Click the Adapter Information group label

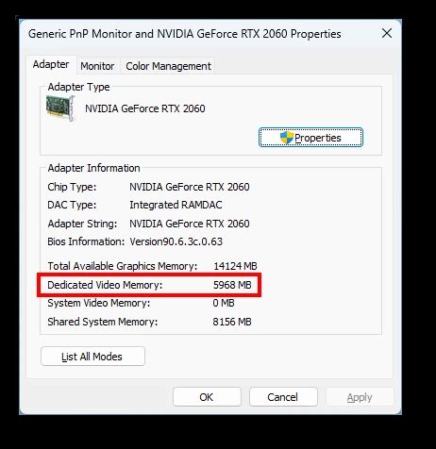[93, 168]
